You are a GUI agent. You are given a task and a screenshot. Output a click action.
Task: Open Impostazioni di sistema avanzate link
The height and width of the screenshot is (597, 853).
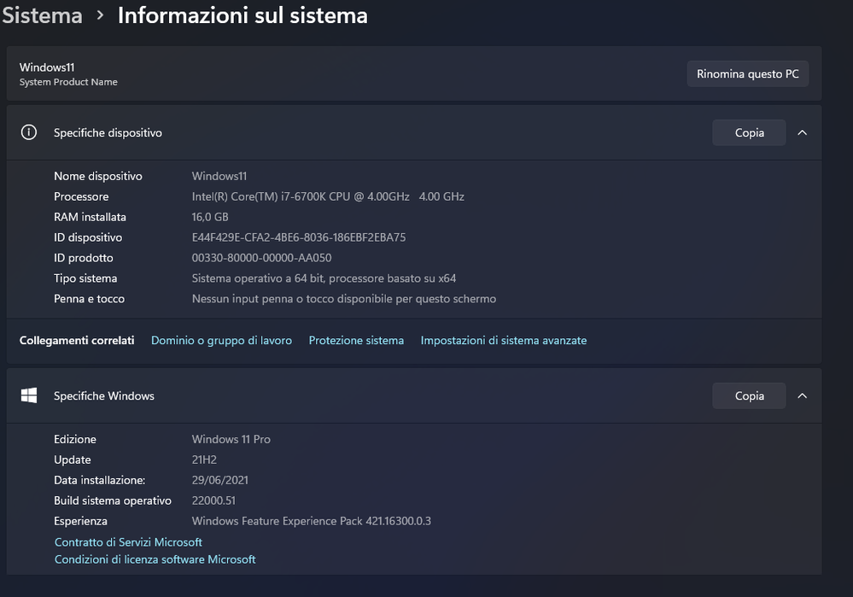pos(504,340)
